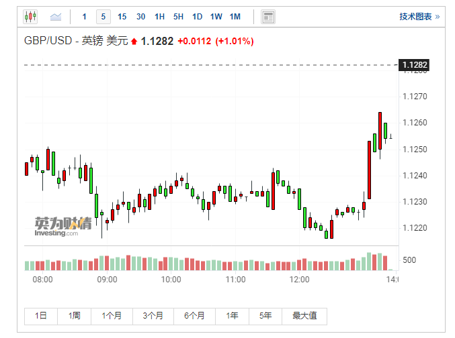This screenshot has height=338, width=455.
Task: Click the 08:00 time axis label
Action: tap(42, 280)
